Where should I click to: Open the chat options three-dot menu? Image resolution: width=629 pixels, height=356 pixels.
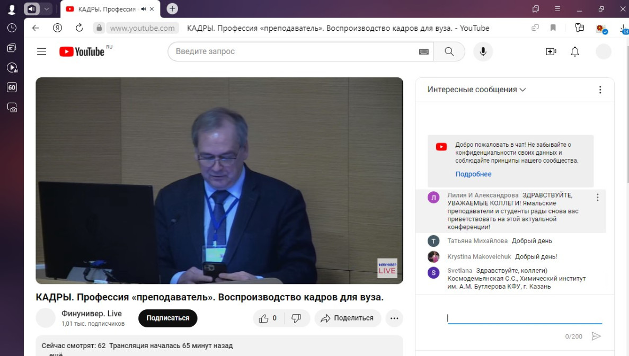click(x=600, y=90)
